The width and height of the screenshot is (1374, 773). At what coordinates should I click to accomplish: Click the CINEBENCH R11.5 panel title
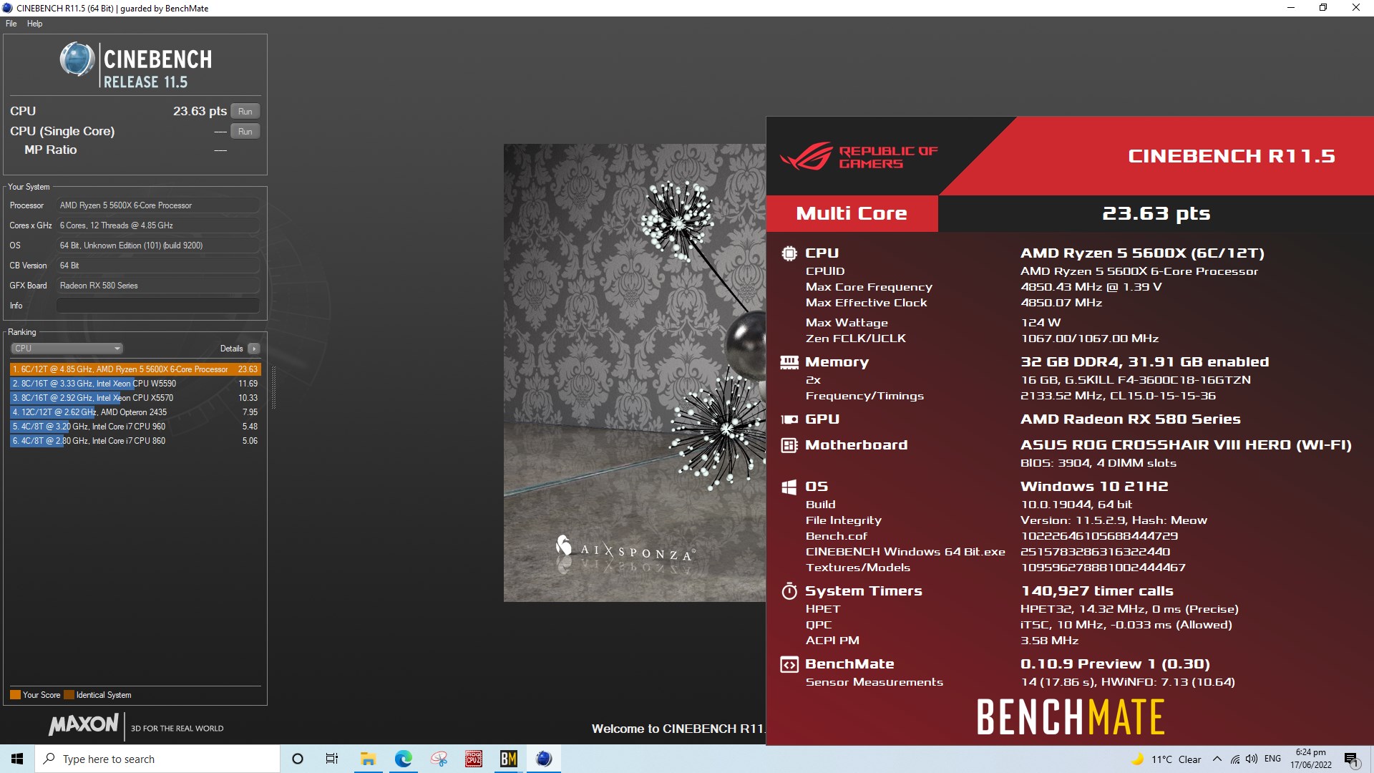coord(1231,156)
